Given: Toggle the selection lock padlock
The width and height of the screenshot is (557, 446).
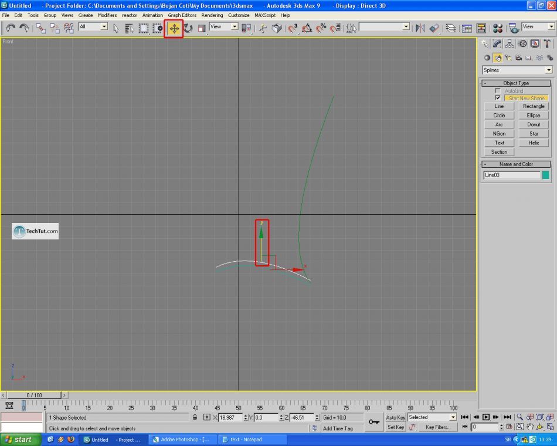Looking at the screenshot, I should [195, 417].
